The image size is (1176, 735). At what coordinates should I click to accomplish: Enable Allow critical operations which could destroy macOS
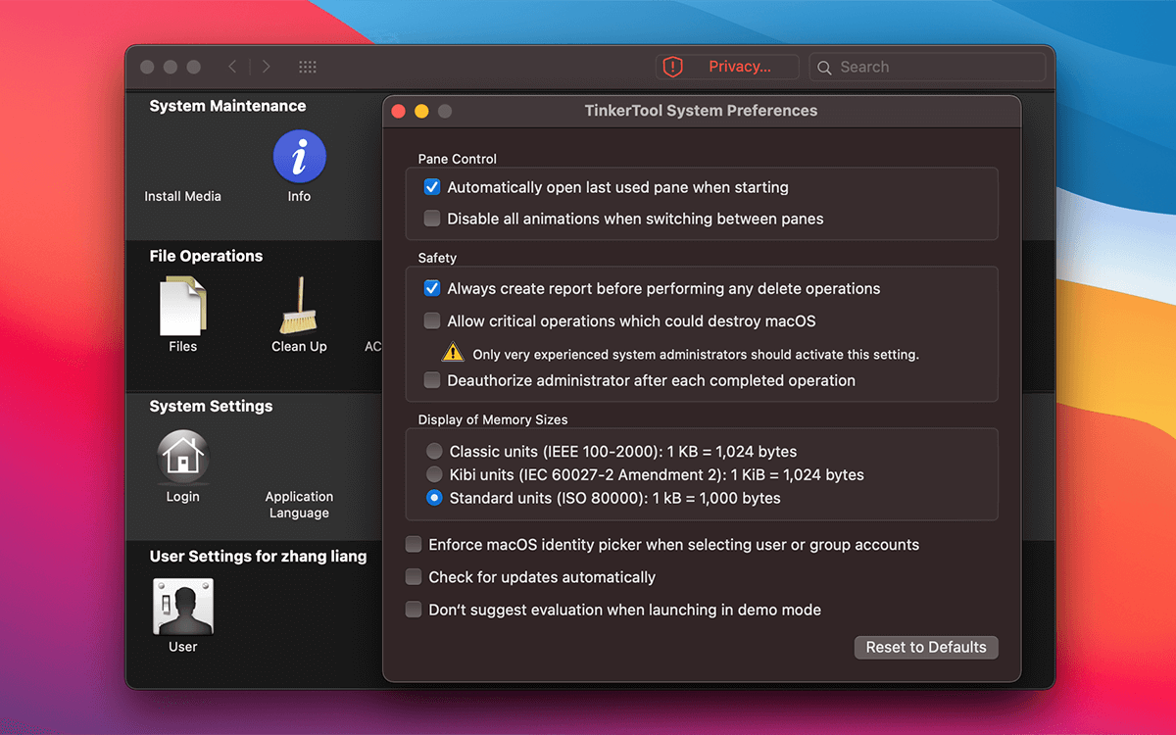click(432, 320)
